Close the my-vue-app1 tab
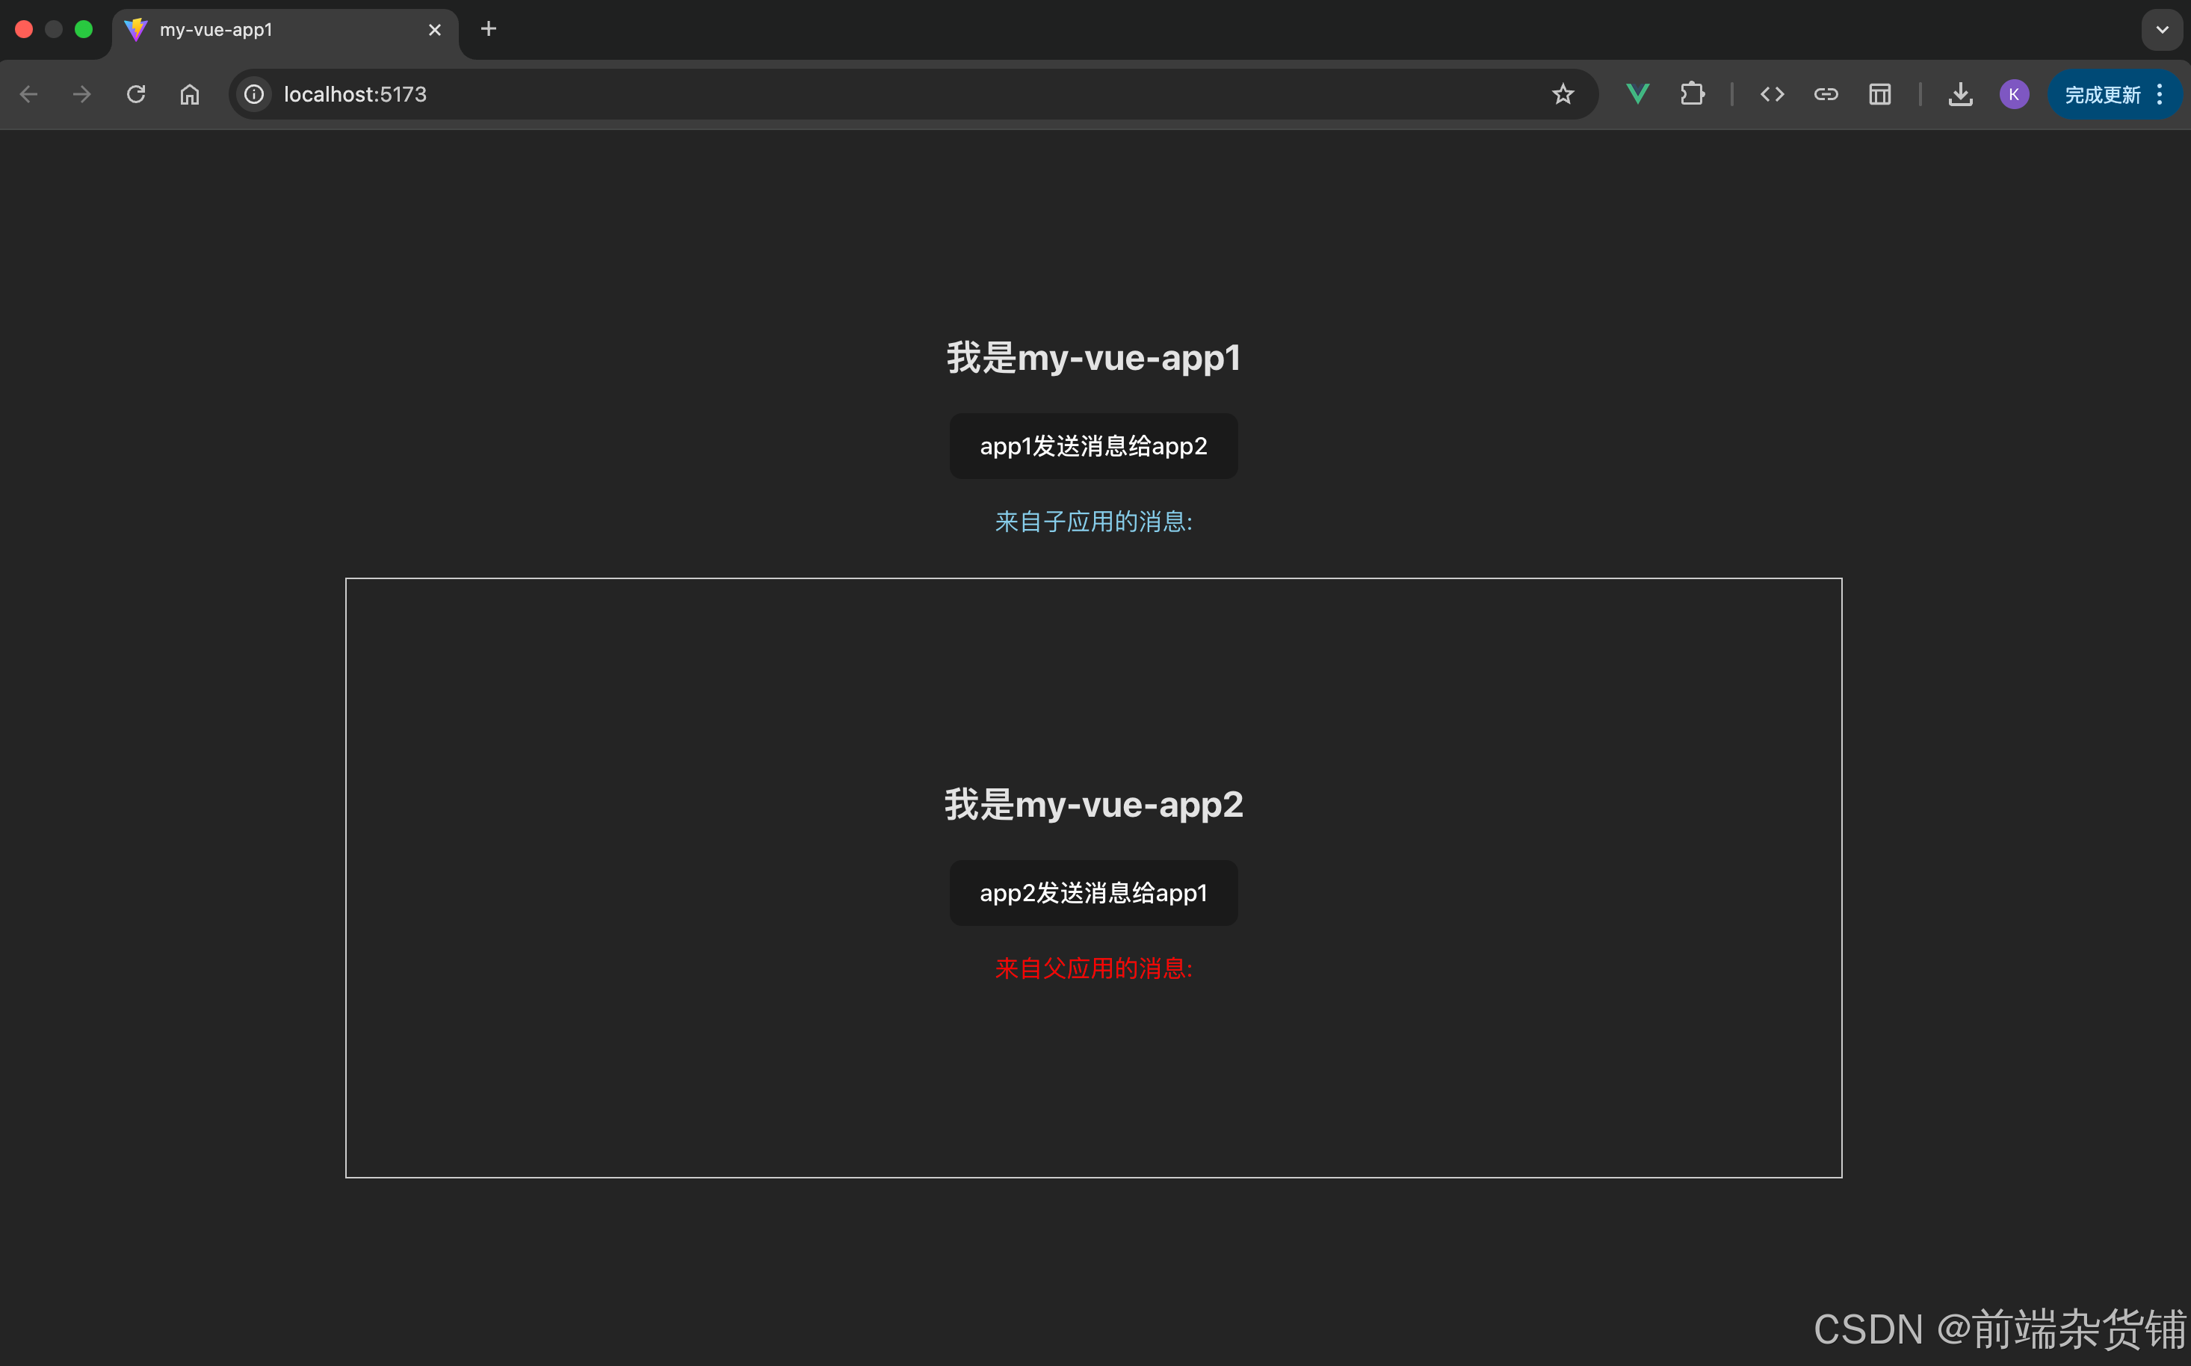 coord(435,30)
